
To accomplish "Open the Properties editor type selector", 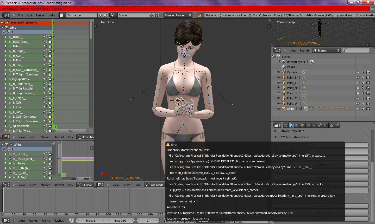I will pos(277,125).
